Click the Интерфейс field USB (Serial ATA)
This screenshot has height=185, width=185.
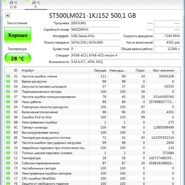click(95, 36)
